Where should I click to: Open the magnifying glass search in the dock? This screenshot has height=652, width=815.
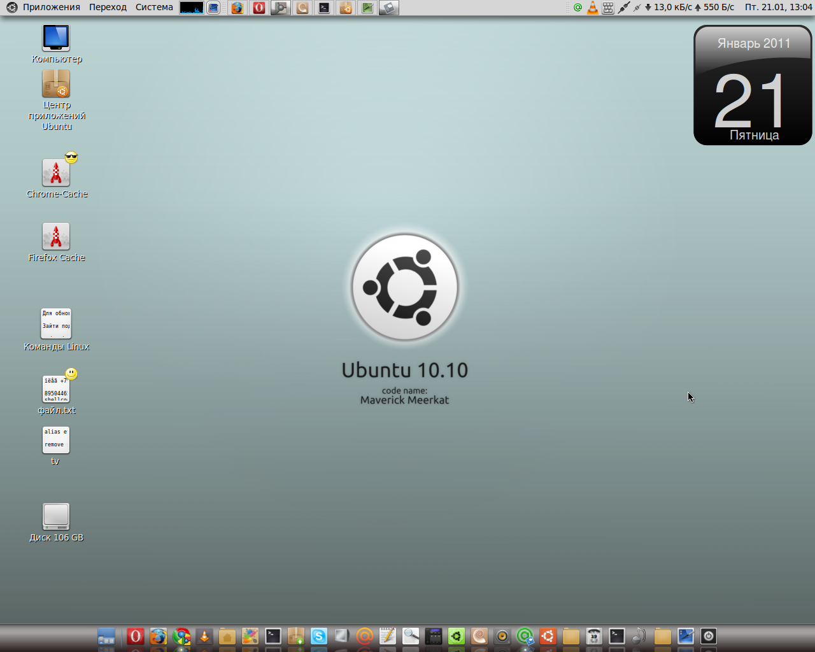coord(411,636)
